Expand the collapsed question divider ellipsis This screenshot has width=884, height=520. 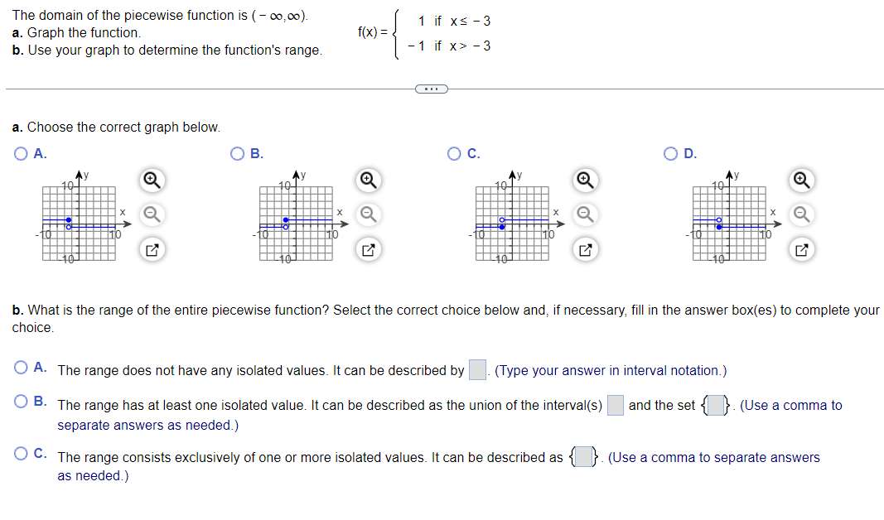432,89
